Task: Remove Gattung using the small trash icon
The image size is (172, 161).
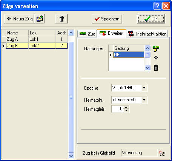Action: tap(156, 68)
